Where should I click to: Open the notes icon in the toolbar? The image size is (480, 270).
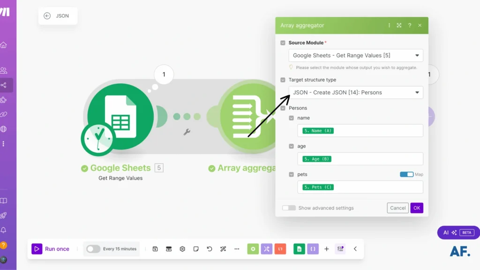pyautogui.click(x=196, y=249)
